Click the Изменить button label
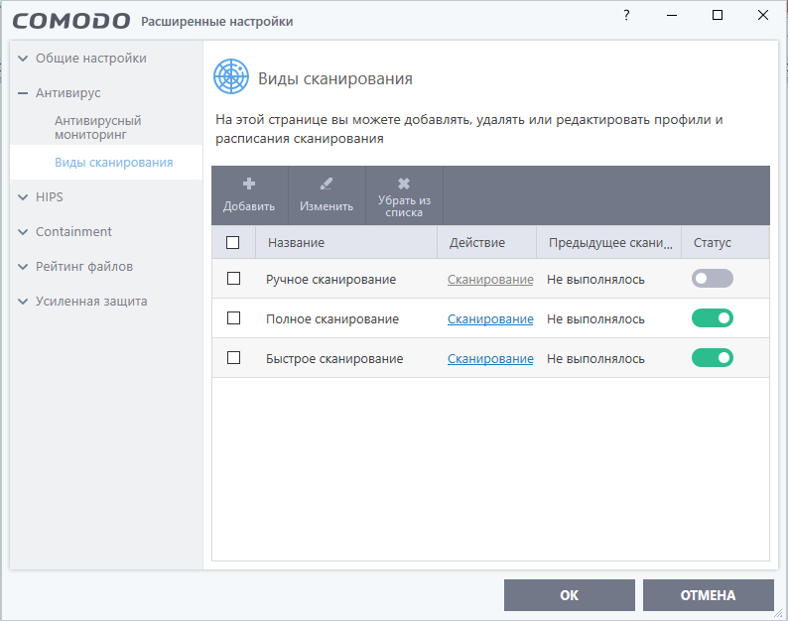 (x=327, y=206)
